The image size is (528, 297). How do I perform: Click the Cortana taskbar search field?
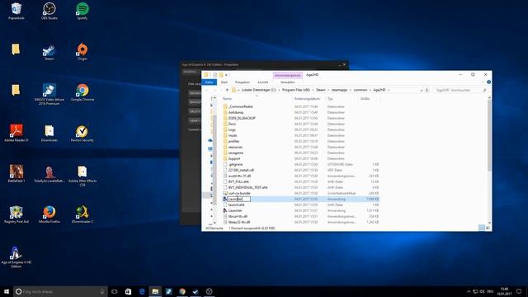point(60,291)
